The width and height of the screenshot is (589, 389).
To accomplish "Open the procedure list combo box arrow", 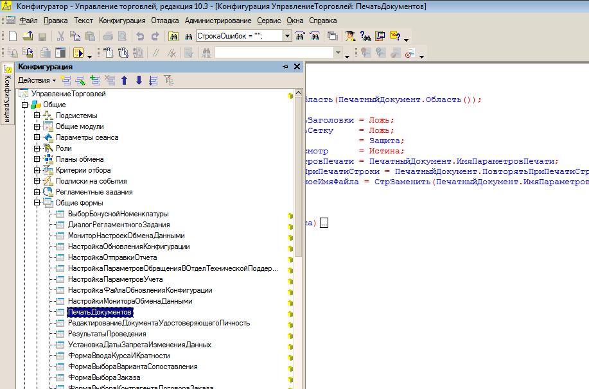I will (x=338, y=53).
